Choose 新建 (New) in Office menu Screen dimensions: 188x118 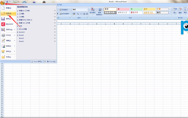8,8
